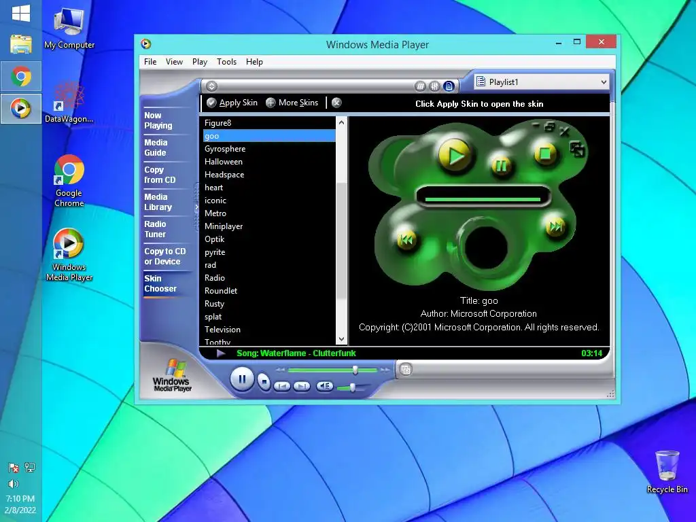Image resolution: width=696 pixels, height=522 pixels.
Task: Open the My Computer desktop icon
Action: (x=69, y=29)
